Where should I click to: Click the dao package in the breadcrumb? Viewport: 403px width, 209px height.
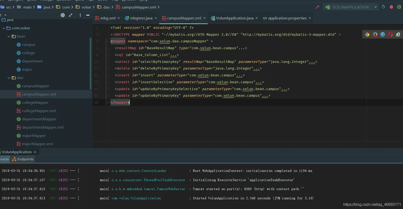pos(103,7)
